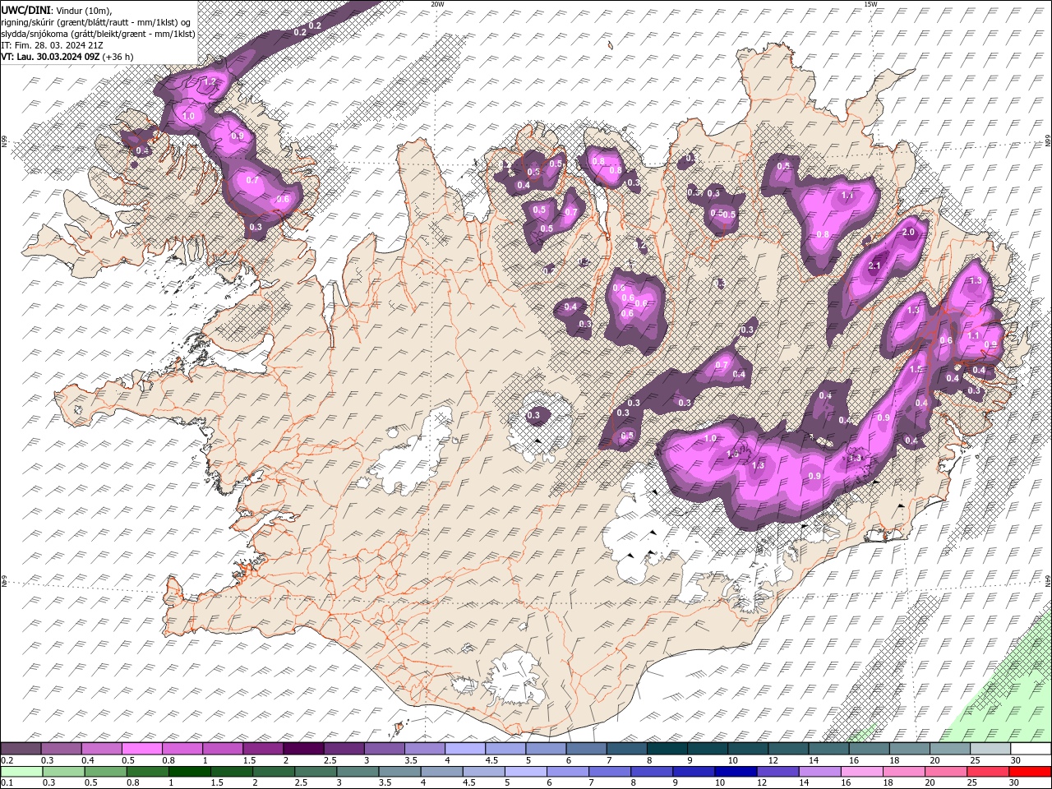This screenshot has height=789, width=1052.
Task: Pick the 0.1 pale green swatch in rain legend
Action: (x=21, y=772)
